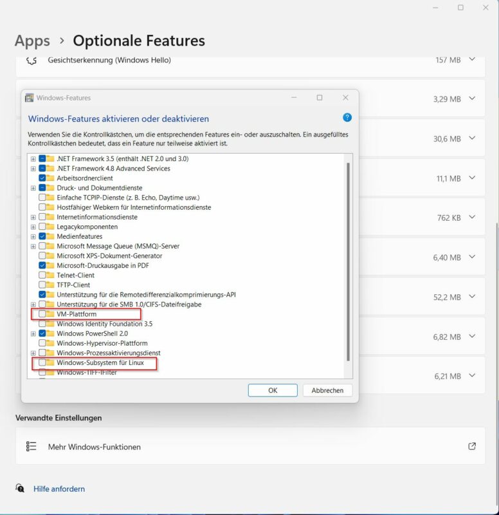Dismiss the dialog via Abbrechen

pyautogui.click(x=327, y=390)
